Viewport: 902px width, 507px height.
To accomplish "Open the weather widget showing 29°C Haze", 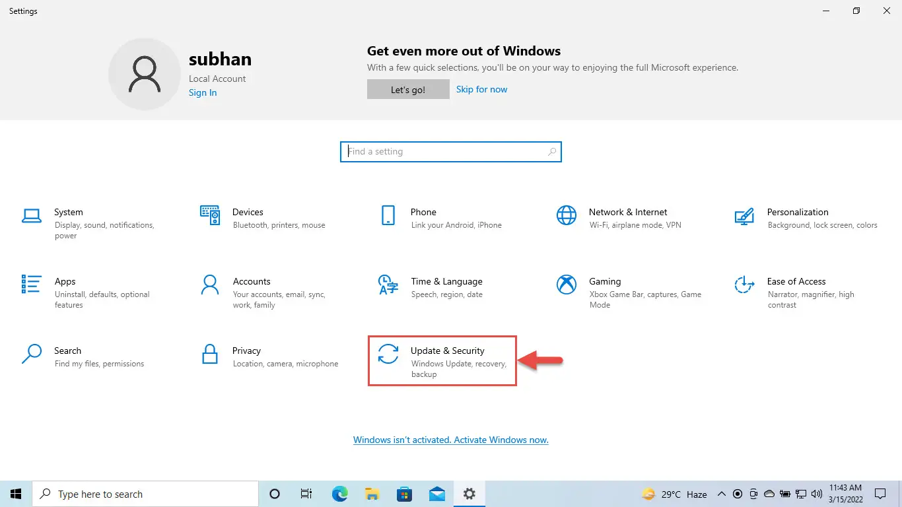I will pos(674,494).
